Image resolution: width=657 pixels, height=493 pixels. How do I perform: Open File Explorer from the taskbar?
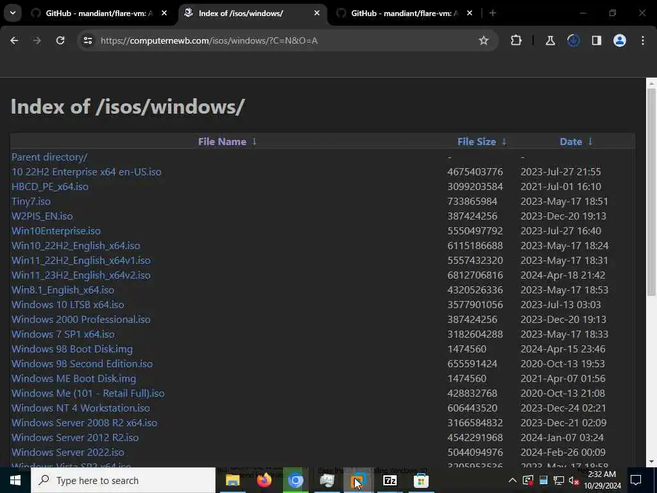(x=232, y=480)
